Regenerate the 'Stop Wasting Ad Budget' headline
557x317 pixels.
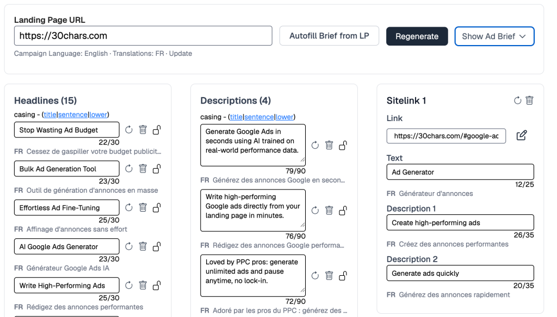(129, 130)
